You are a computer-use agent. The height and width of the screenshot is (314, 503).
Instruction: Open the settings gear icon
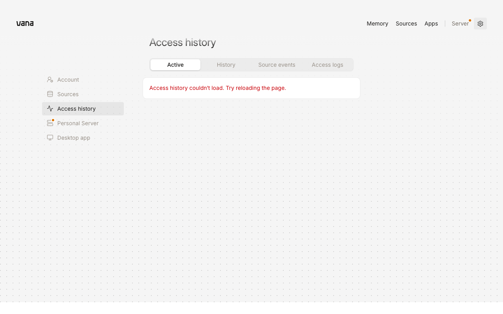pyautogui.click(x=480, y=24)
